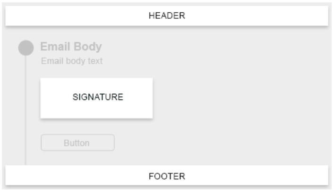335x190 pixels.
Task: Select the Email Body step heading
Action: pos(71,47)
